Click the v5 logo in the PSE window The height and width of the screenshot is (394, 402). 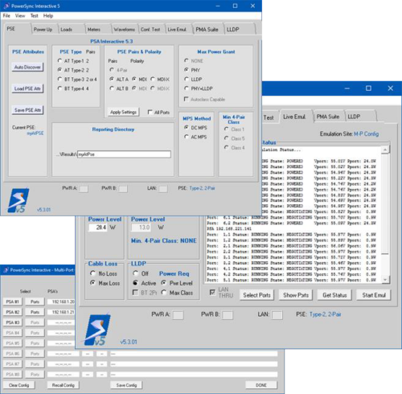click(18, 200)
